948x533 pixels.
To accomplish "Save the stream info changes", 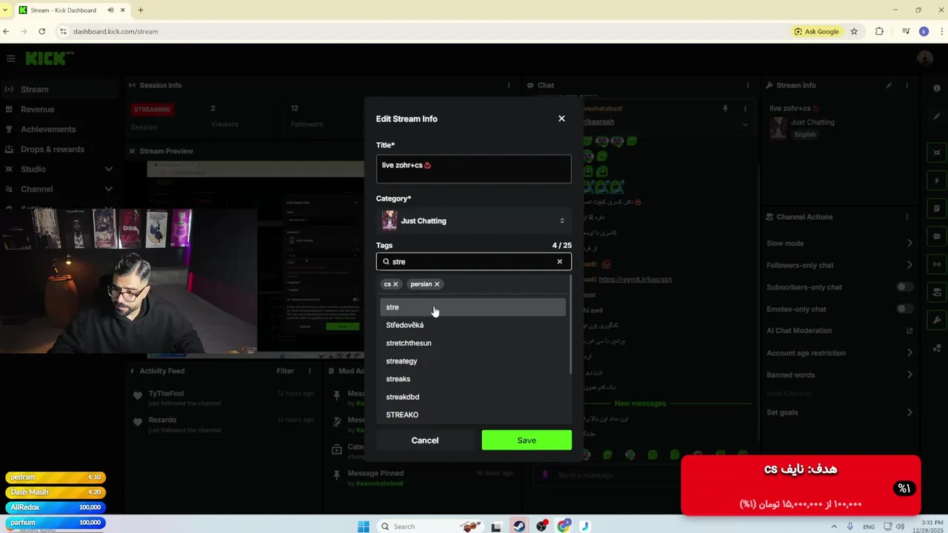I will click(527, 440).
